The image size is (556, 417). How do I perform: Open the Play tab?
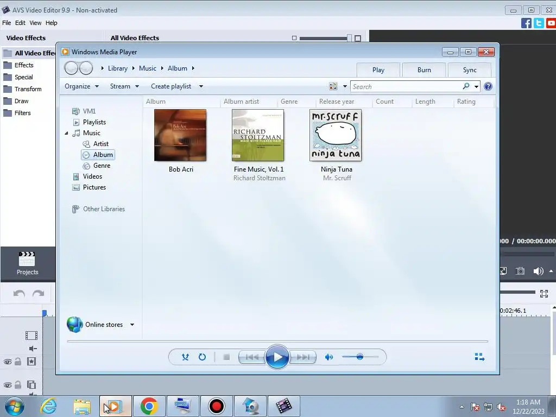coord(378,70)
